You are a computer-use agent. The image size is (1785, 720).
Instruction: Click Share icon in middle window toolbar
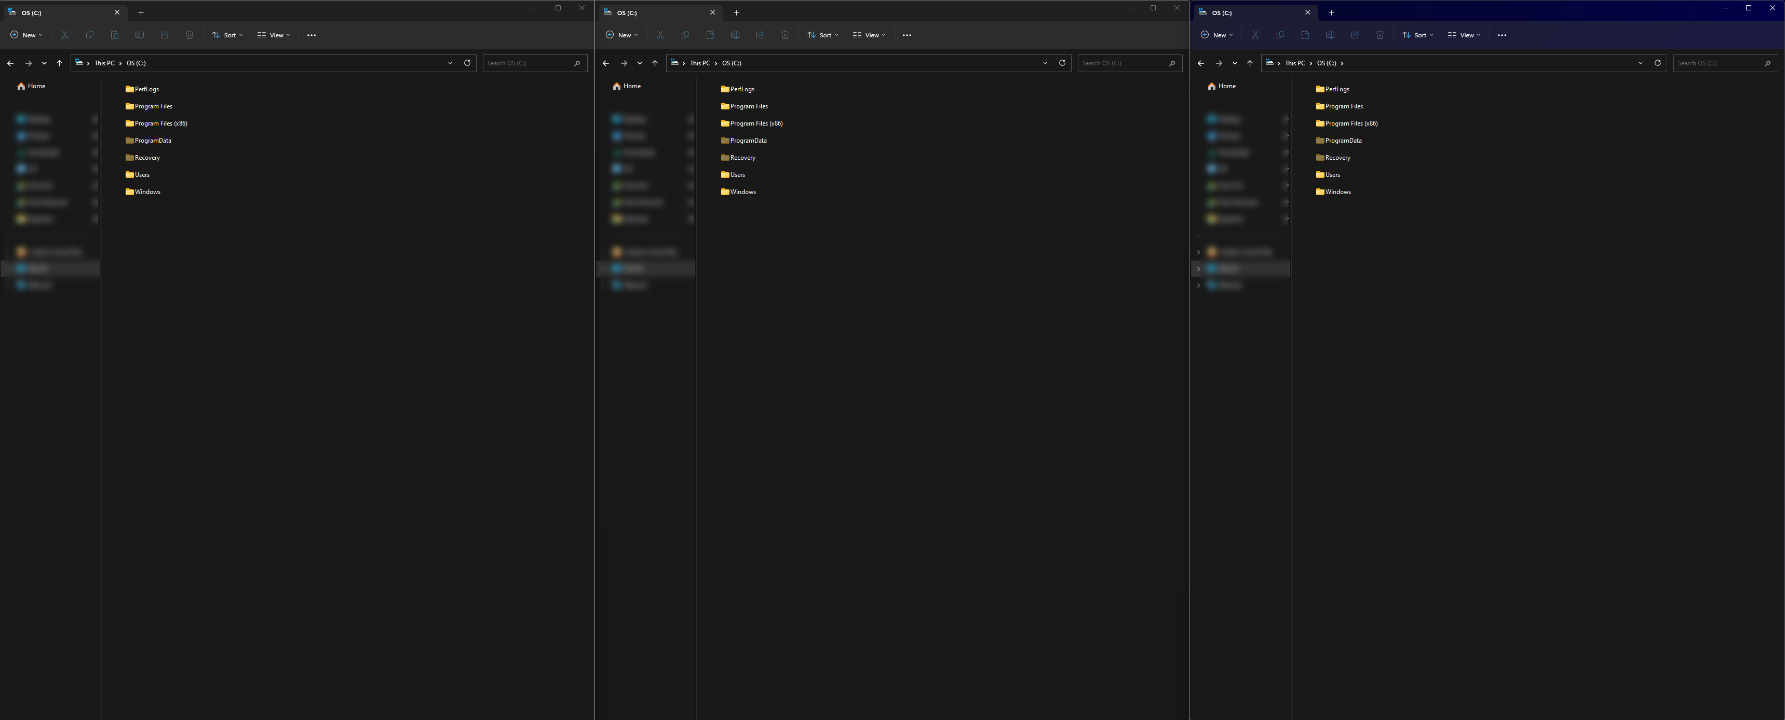coord(760,35)
